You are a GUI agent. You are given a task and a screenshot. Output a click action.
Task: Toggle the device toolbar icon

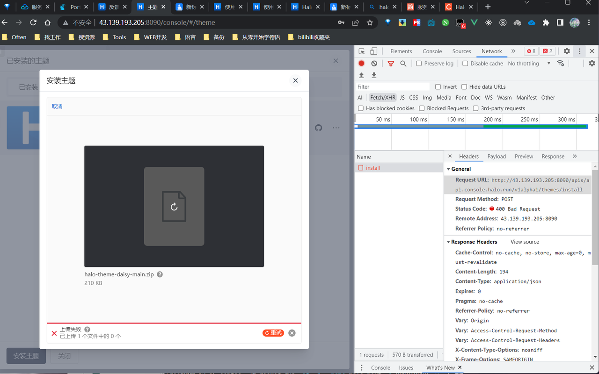[x=374, y=51]
